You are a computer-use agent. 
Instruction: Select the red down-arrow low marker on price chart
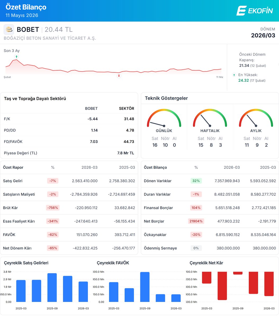pyautogui.click(x=119, y=76)
